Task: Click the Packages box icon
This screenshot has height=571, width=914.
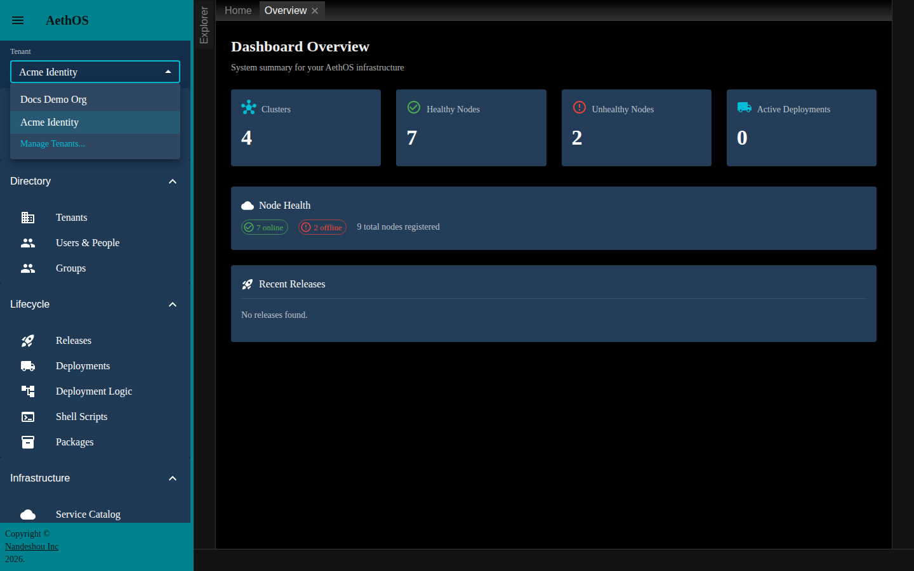Action: click(x=28, y=442)
